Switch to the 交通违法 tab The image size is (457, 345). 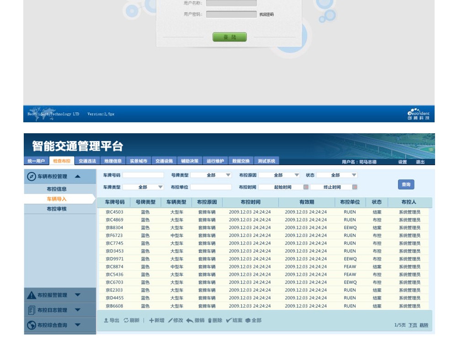pyautogui.click(x=87, y=161)
